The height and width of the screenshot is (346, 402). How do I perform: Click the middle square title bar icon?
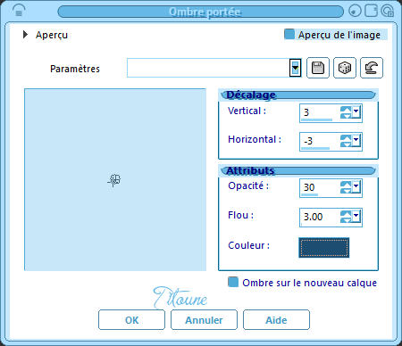click(371, 11)
